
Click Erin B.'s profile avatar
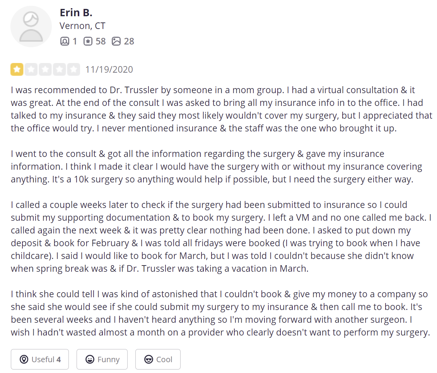coord(31,26)
